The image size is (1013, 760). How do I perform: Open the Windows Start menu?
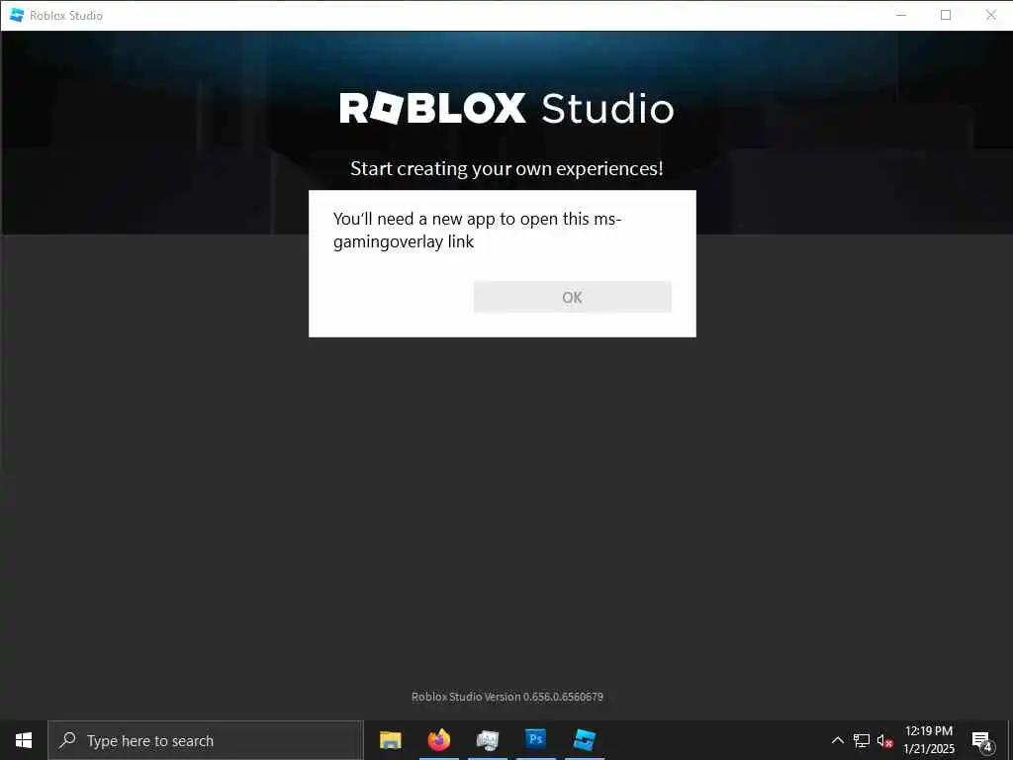(x=24, y=740)
